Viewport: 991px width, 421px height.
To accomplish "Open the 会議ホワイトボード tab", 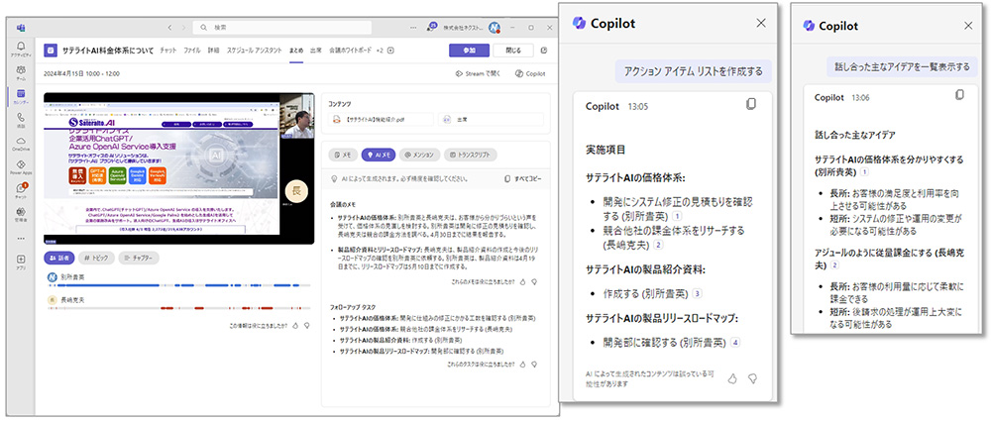I will coord(350,51).
